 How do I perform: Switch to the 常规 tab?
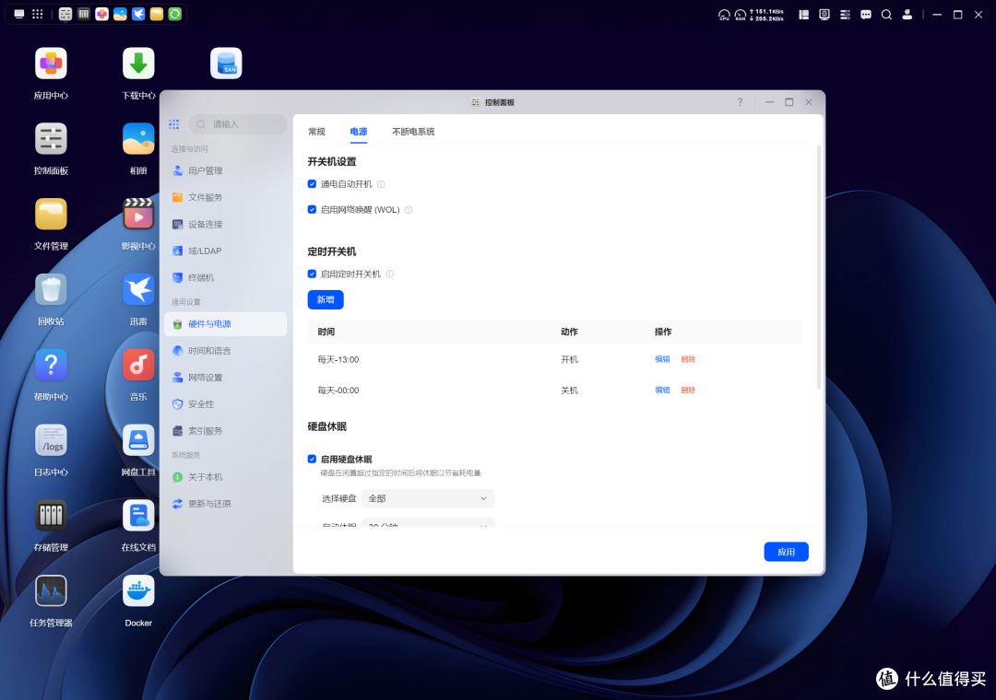316,132
